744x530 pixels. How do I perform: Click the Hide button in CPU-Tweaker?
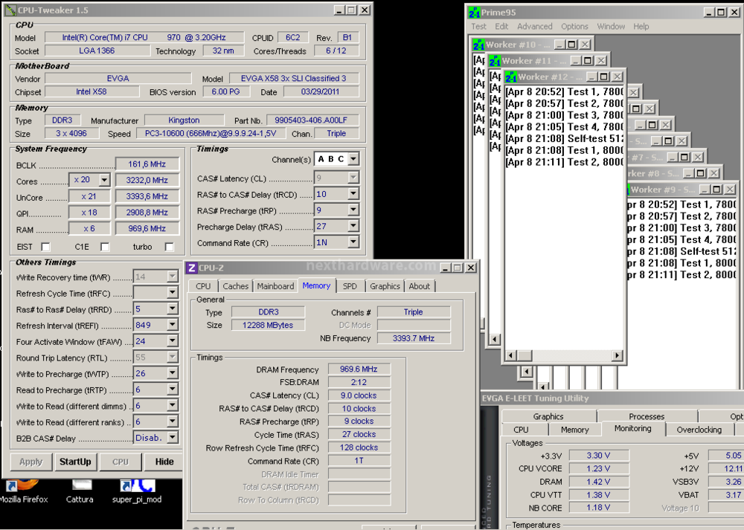click(164, 462)
